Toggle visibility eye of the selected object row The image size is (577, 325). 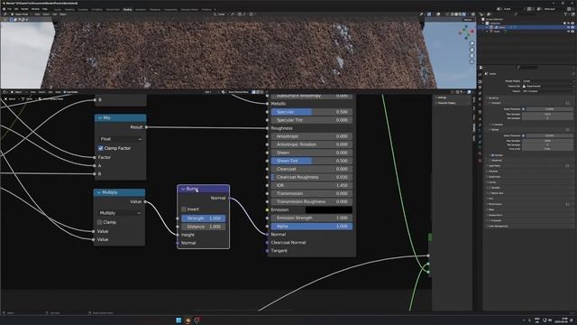click(x=569, y=27)
